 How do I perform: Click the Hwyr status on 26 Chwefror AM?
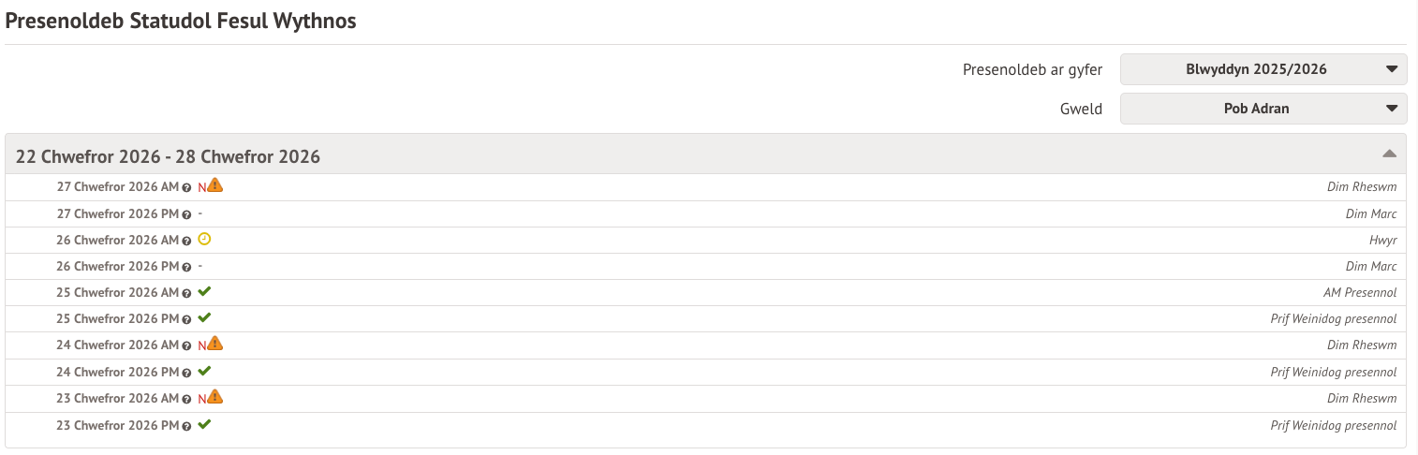click(x=1382, y=241)
